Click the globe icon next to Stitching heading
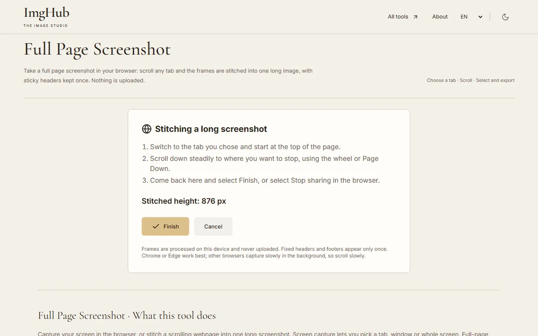Screen dimensions: 538x336 coord(147,129)
